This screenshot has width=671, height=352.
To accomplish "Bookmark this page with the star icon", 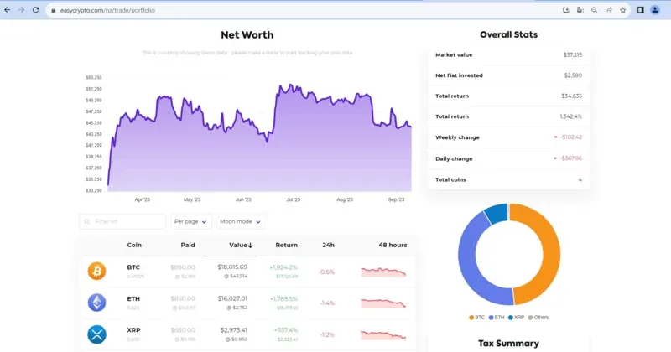I will pyautogui.click(x=622, y=10).
